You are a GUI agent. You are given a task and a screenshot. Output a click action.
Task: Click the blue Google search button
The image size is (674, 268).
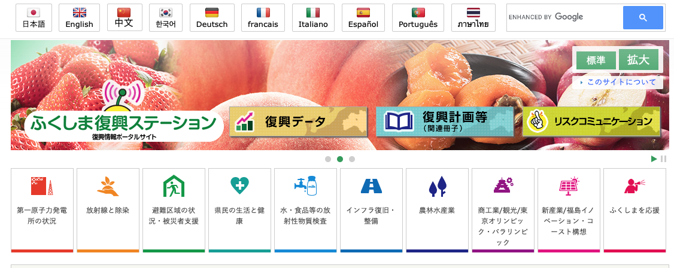[x=643, y=17]
